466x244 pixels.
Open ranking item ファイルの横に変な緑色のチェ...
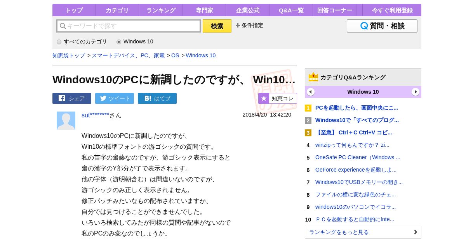coord(356,194)
